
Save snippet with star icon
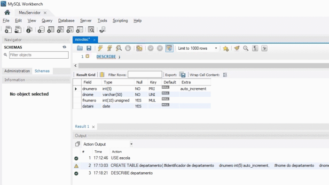coord(226,48)
